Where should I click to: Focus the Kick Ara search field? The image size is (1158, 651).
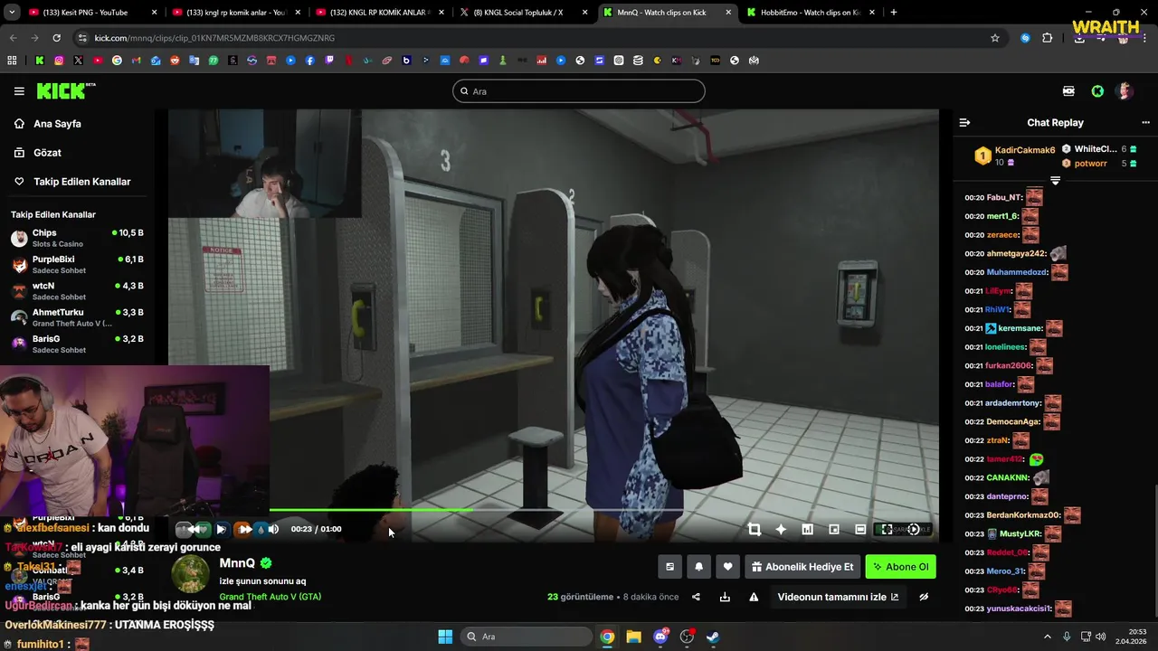[579, 91]
